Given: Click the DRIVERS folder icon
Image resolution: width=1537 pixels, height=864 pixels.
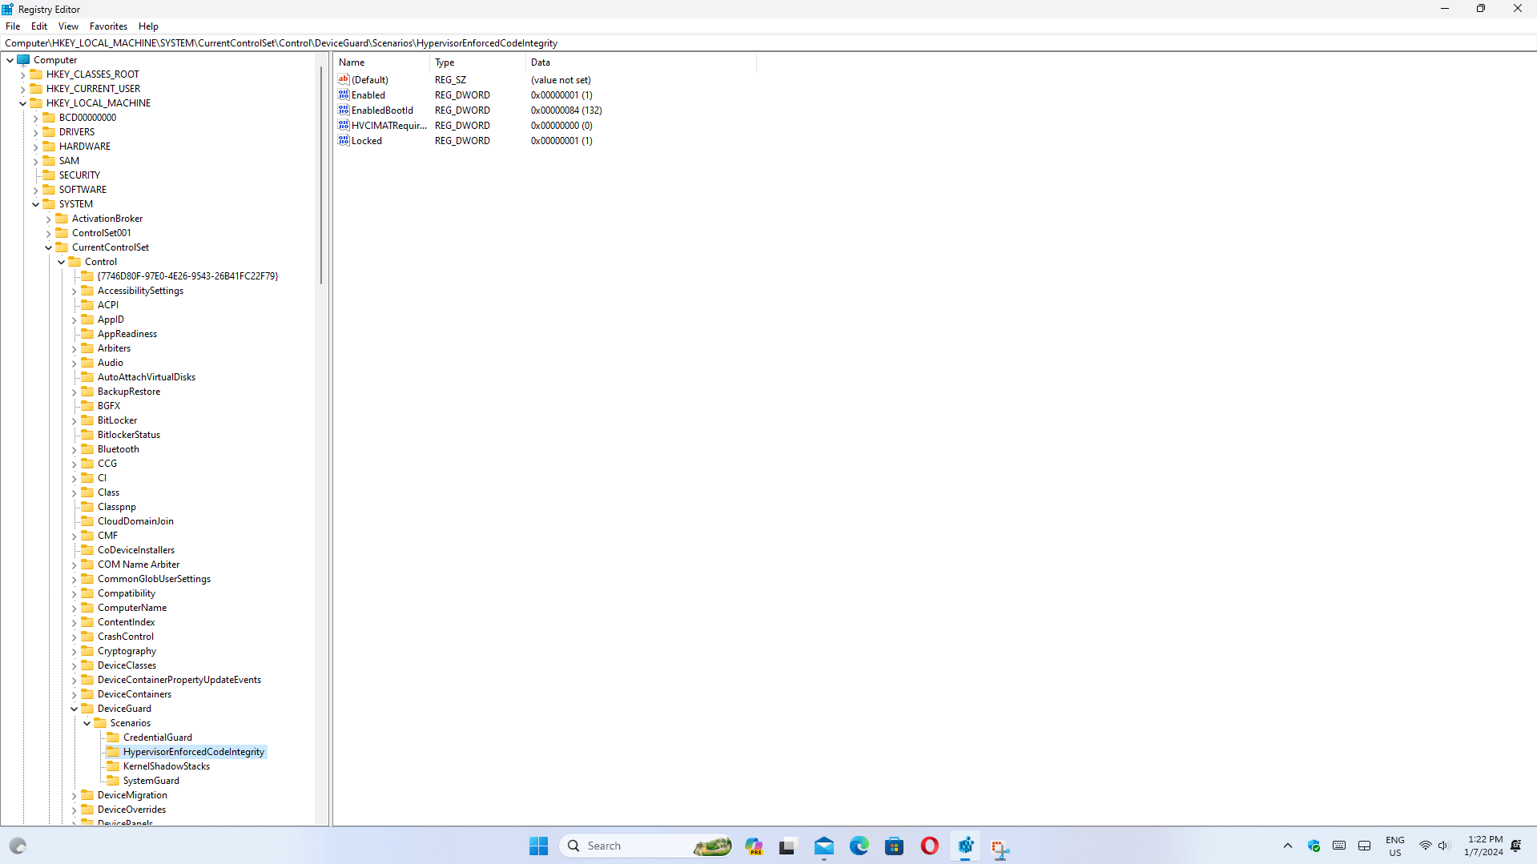Looking at the screenshot, I should (x=49, y=132).
